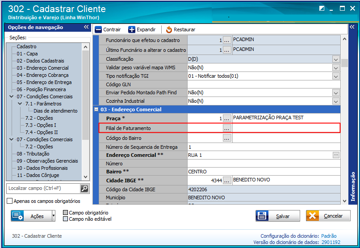This screenshot has width=360, height=248.
Task: Click the Código GLN input field
Action: (x=264, y=84)
